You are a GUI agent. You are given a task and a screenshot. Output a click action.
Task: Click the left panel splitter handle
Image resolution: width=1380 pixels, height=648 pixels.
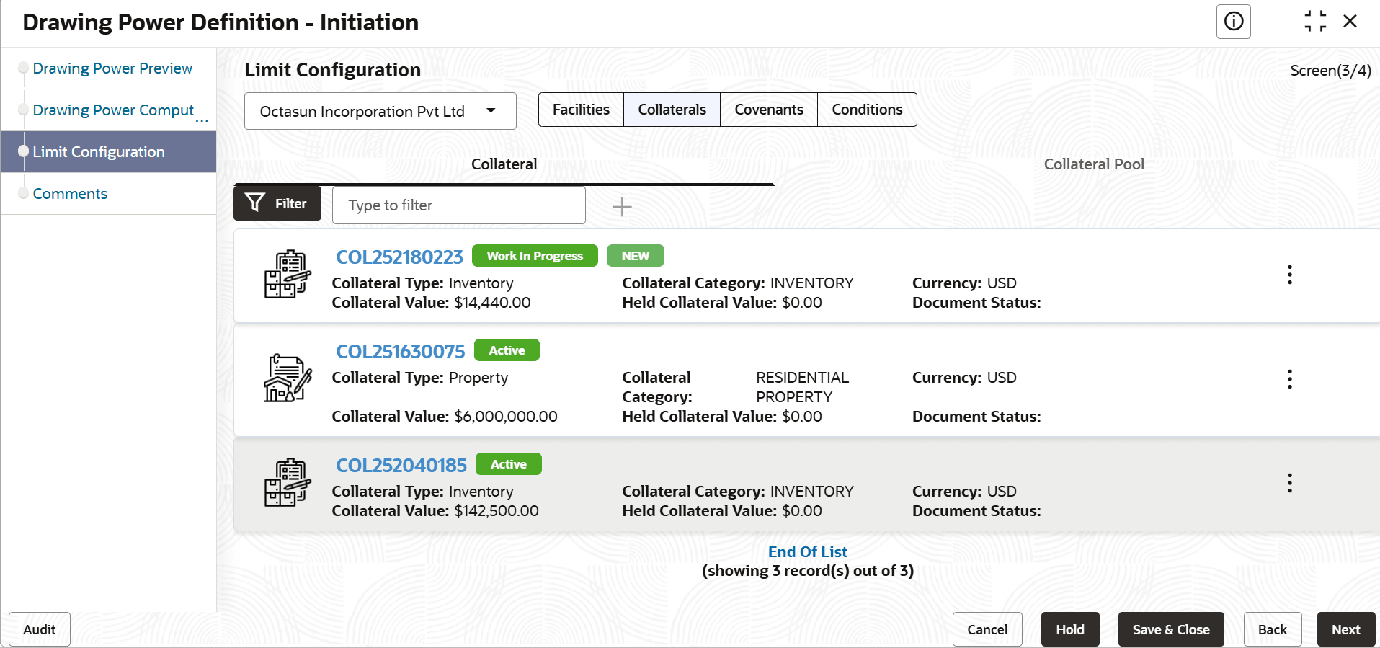tap(223, 358)
